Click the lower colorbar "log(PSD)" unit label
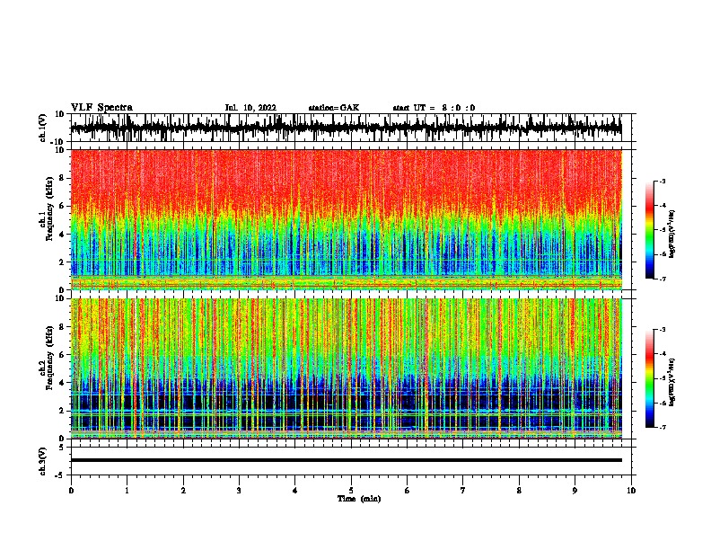Viewport: 711px width, 550px height. pyautogui.click(x=671, y=382)
